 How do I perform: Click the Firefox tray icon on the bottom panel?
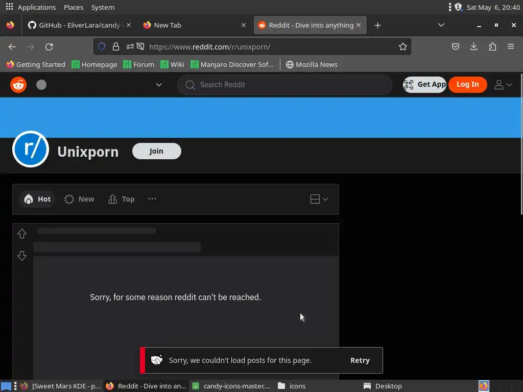(484, 386)
